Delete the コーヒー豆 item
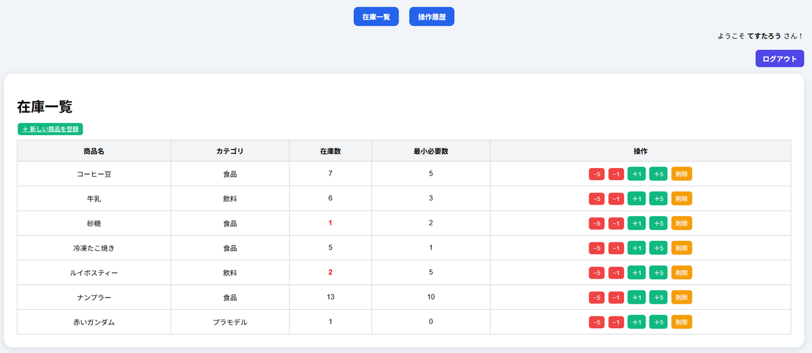Viewport: 812px width, 353px height. (681, 174)
